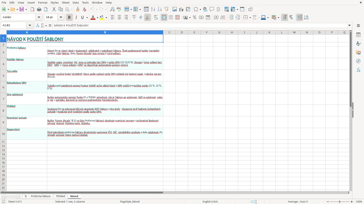Insert Comment speech bubble icon
Image resolution: width=364 pixels, height=204 pixels.
tap(212, 9)
